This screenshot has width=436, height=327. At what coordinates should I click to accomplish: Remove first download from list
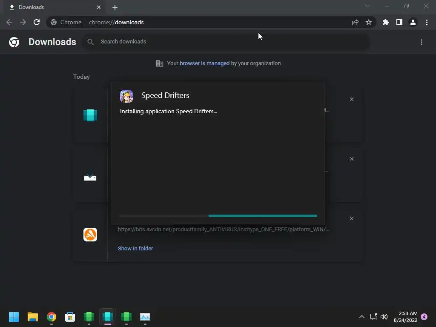pos(352,99)
